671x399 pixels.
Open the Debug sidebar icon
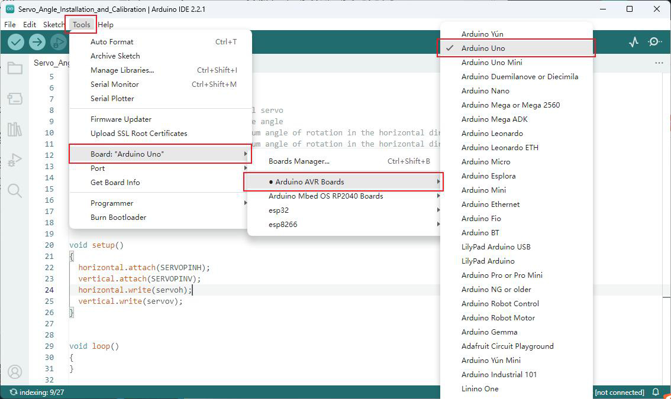[x=15, y=160]
